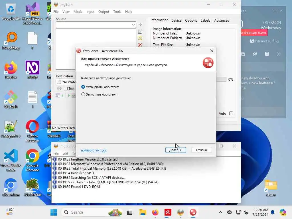Screen dimensions: 292x219
Task: Open the Opera Browser desktop icon
Action: 33,131
